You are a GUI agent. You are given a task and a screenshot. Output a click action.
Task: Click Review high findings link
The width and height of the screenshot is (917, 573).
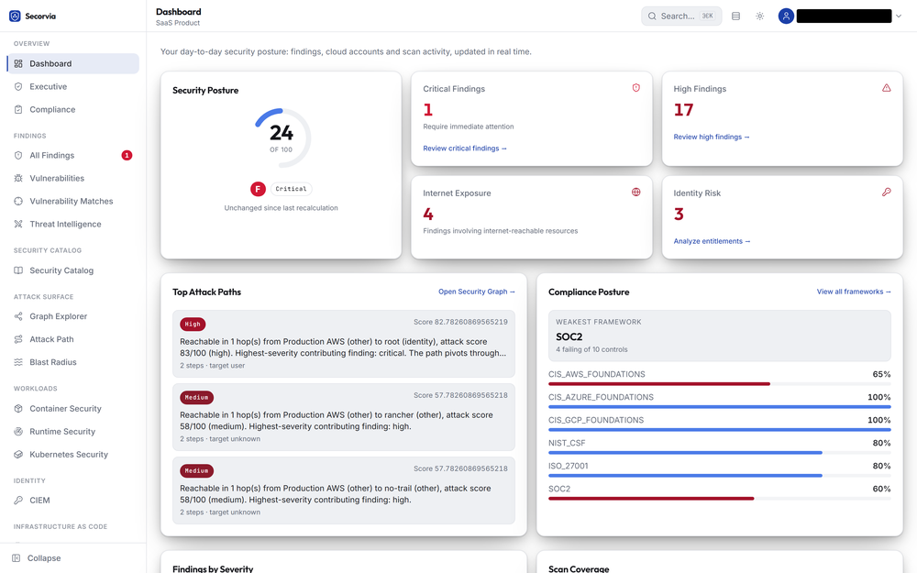click(x=712, y=137)
